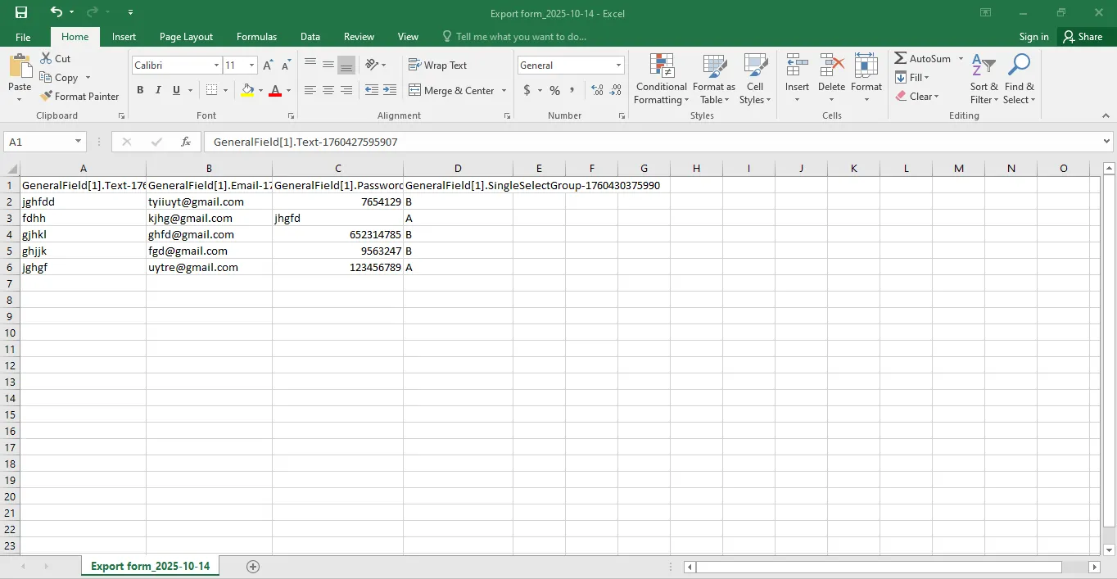Decrease the font size
The width and height of the screenshot is (1117, 579).
286,66
